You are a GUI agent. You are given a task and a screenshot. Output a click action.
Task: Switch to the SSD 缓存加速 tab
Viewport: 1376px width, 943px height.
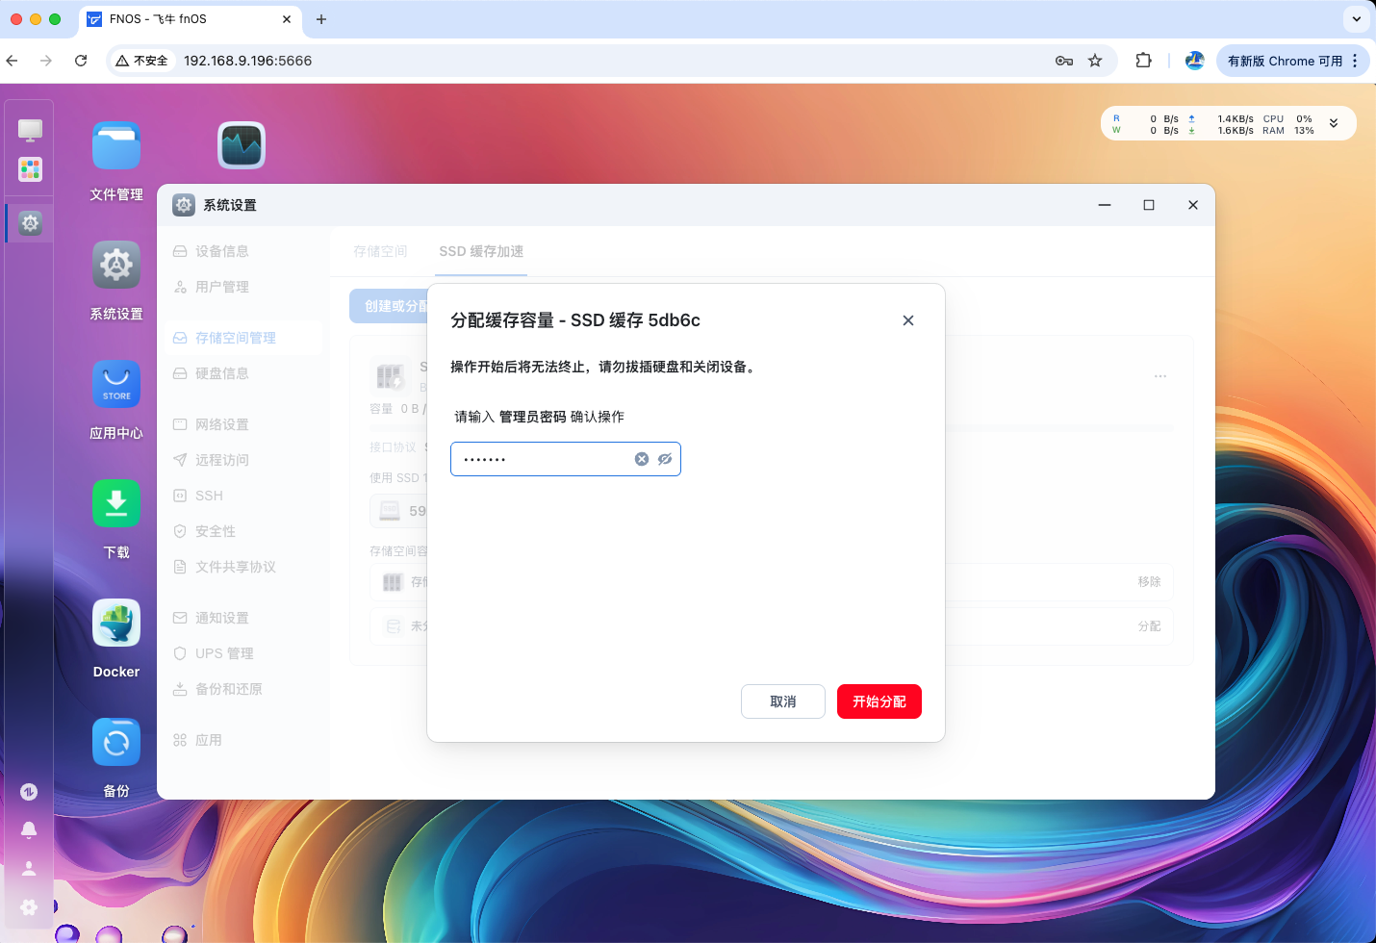(x=481, y=251)
